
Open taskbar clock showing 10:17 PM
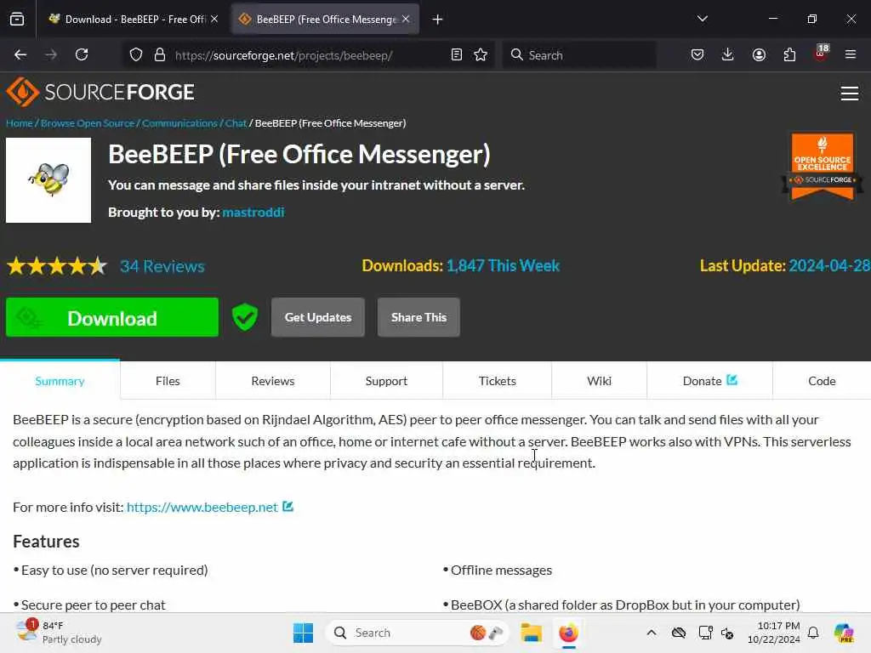point(774,633)
